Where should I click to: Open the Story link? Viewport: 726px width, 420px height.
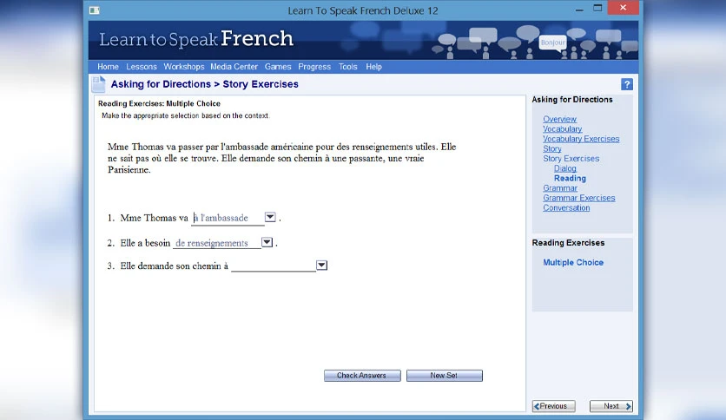point(552,148)
